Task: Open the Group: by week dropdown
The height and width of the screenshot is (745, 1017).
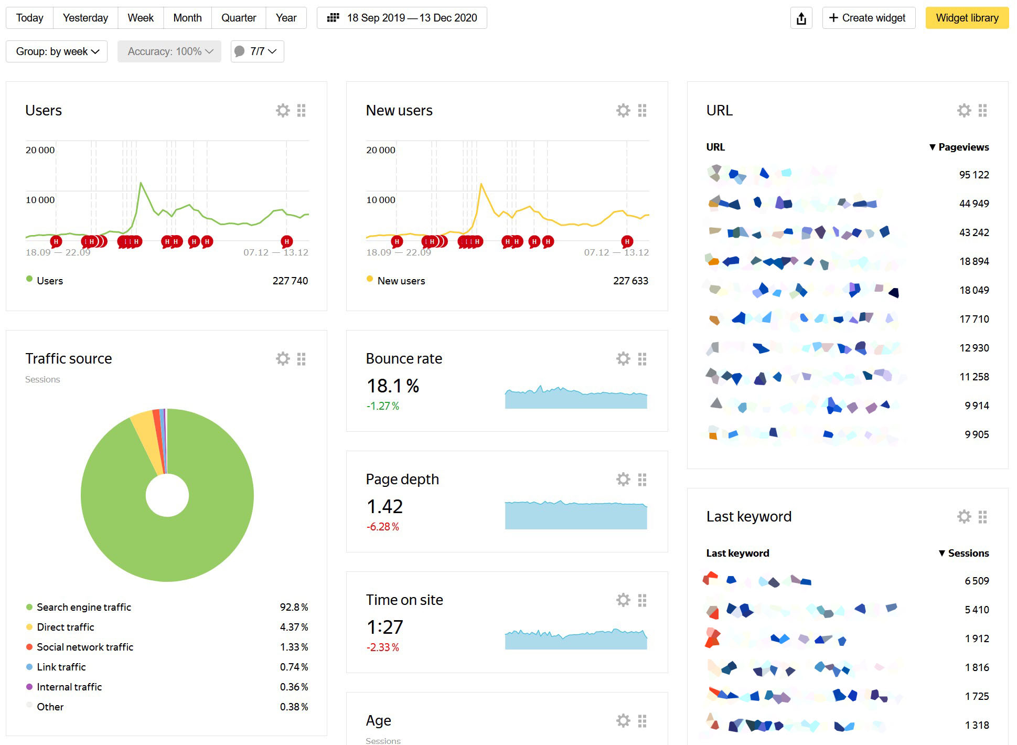Action: [56, 51]
